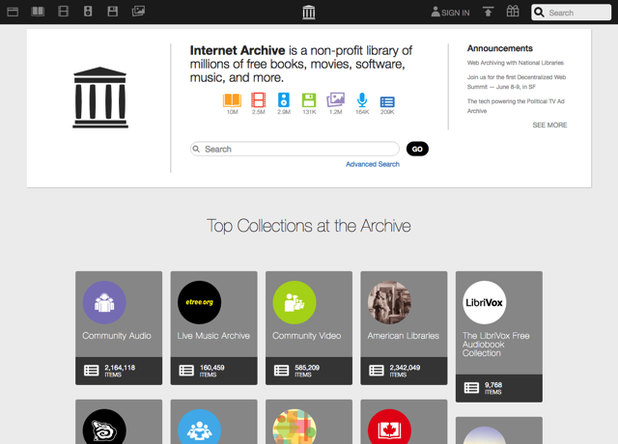Open the Community Audio collection icon

(x=104, y=302)
